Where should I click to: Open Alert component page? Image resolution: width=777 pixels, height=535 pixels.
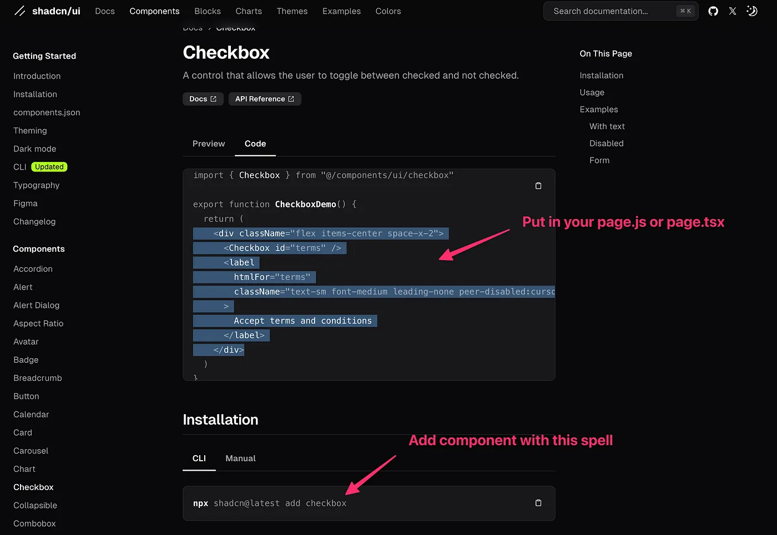click(x=23, y=287)
